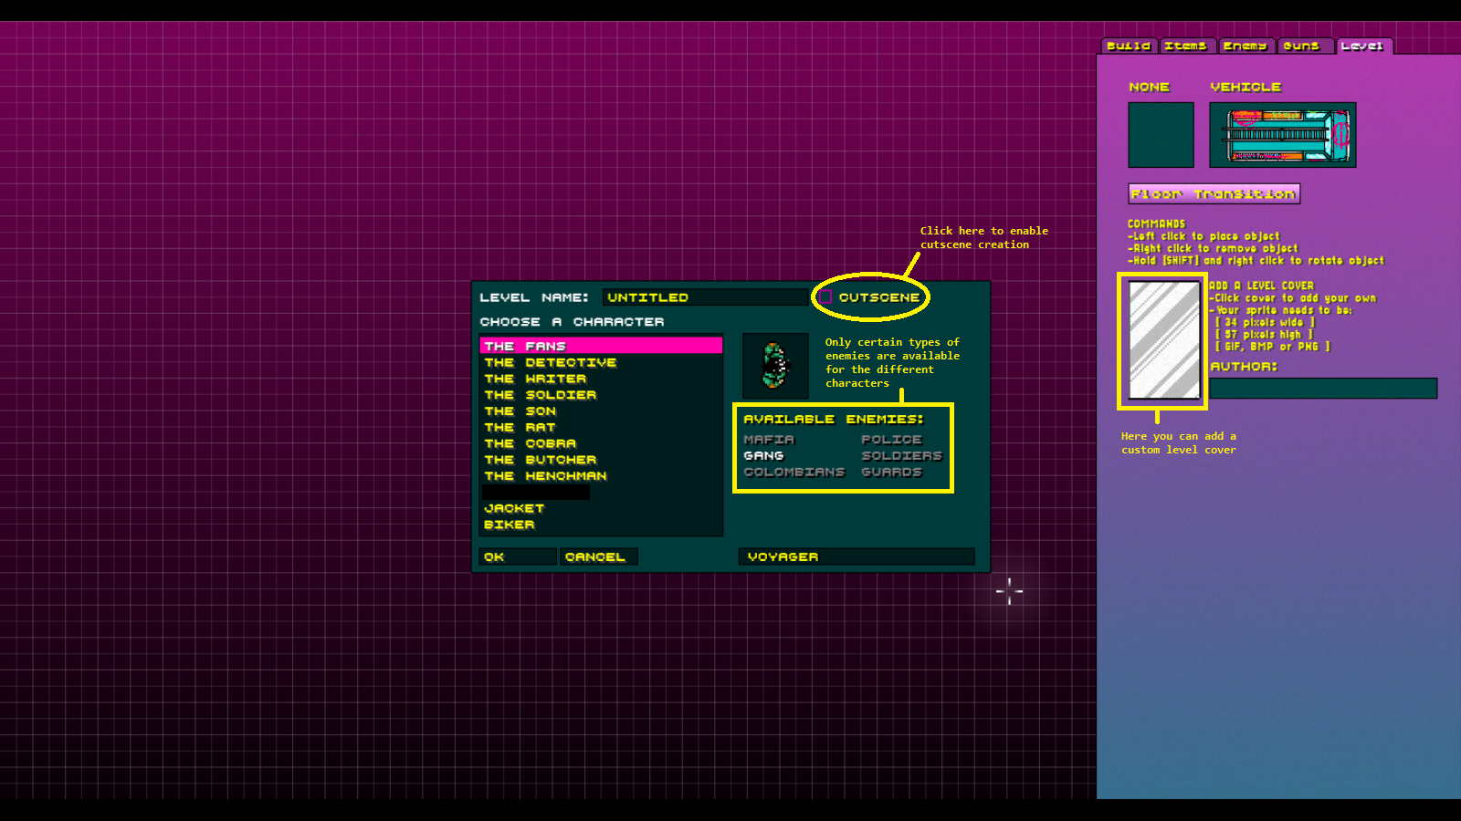Choose the empty None vehicle box
Viewport: 1461px width, 821px height.
click(x=1161, y=135)
